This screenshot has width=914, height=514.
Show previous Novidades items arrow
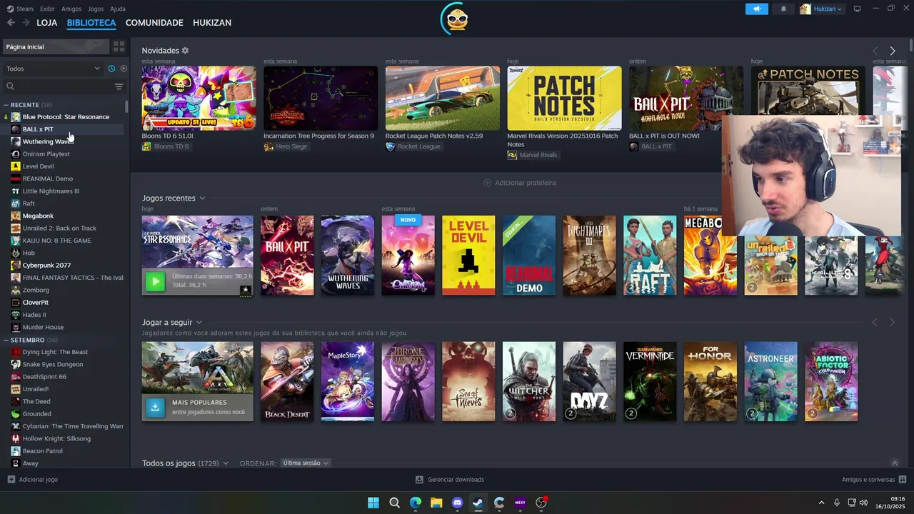(875, 51)
